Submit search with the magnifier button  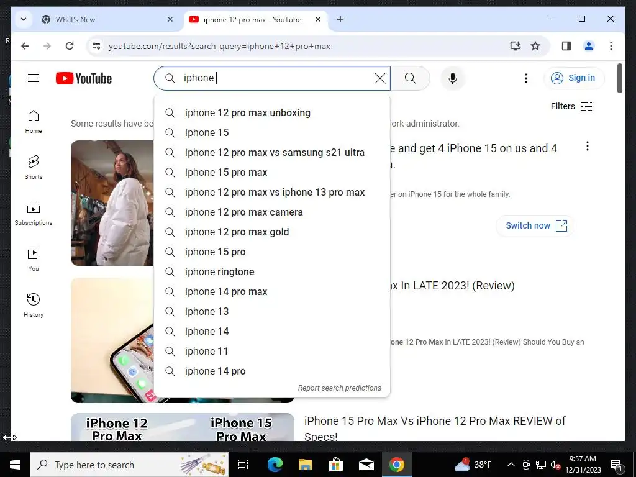click(411, 78)
